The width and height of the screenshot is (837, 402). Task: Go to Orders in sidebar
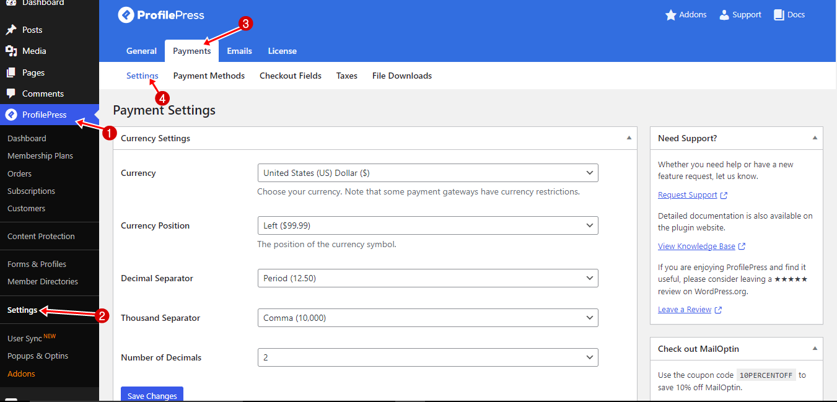(20, 173)
